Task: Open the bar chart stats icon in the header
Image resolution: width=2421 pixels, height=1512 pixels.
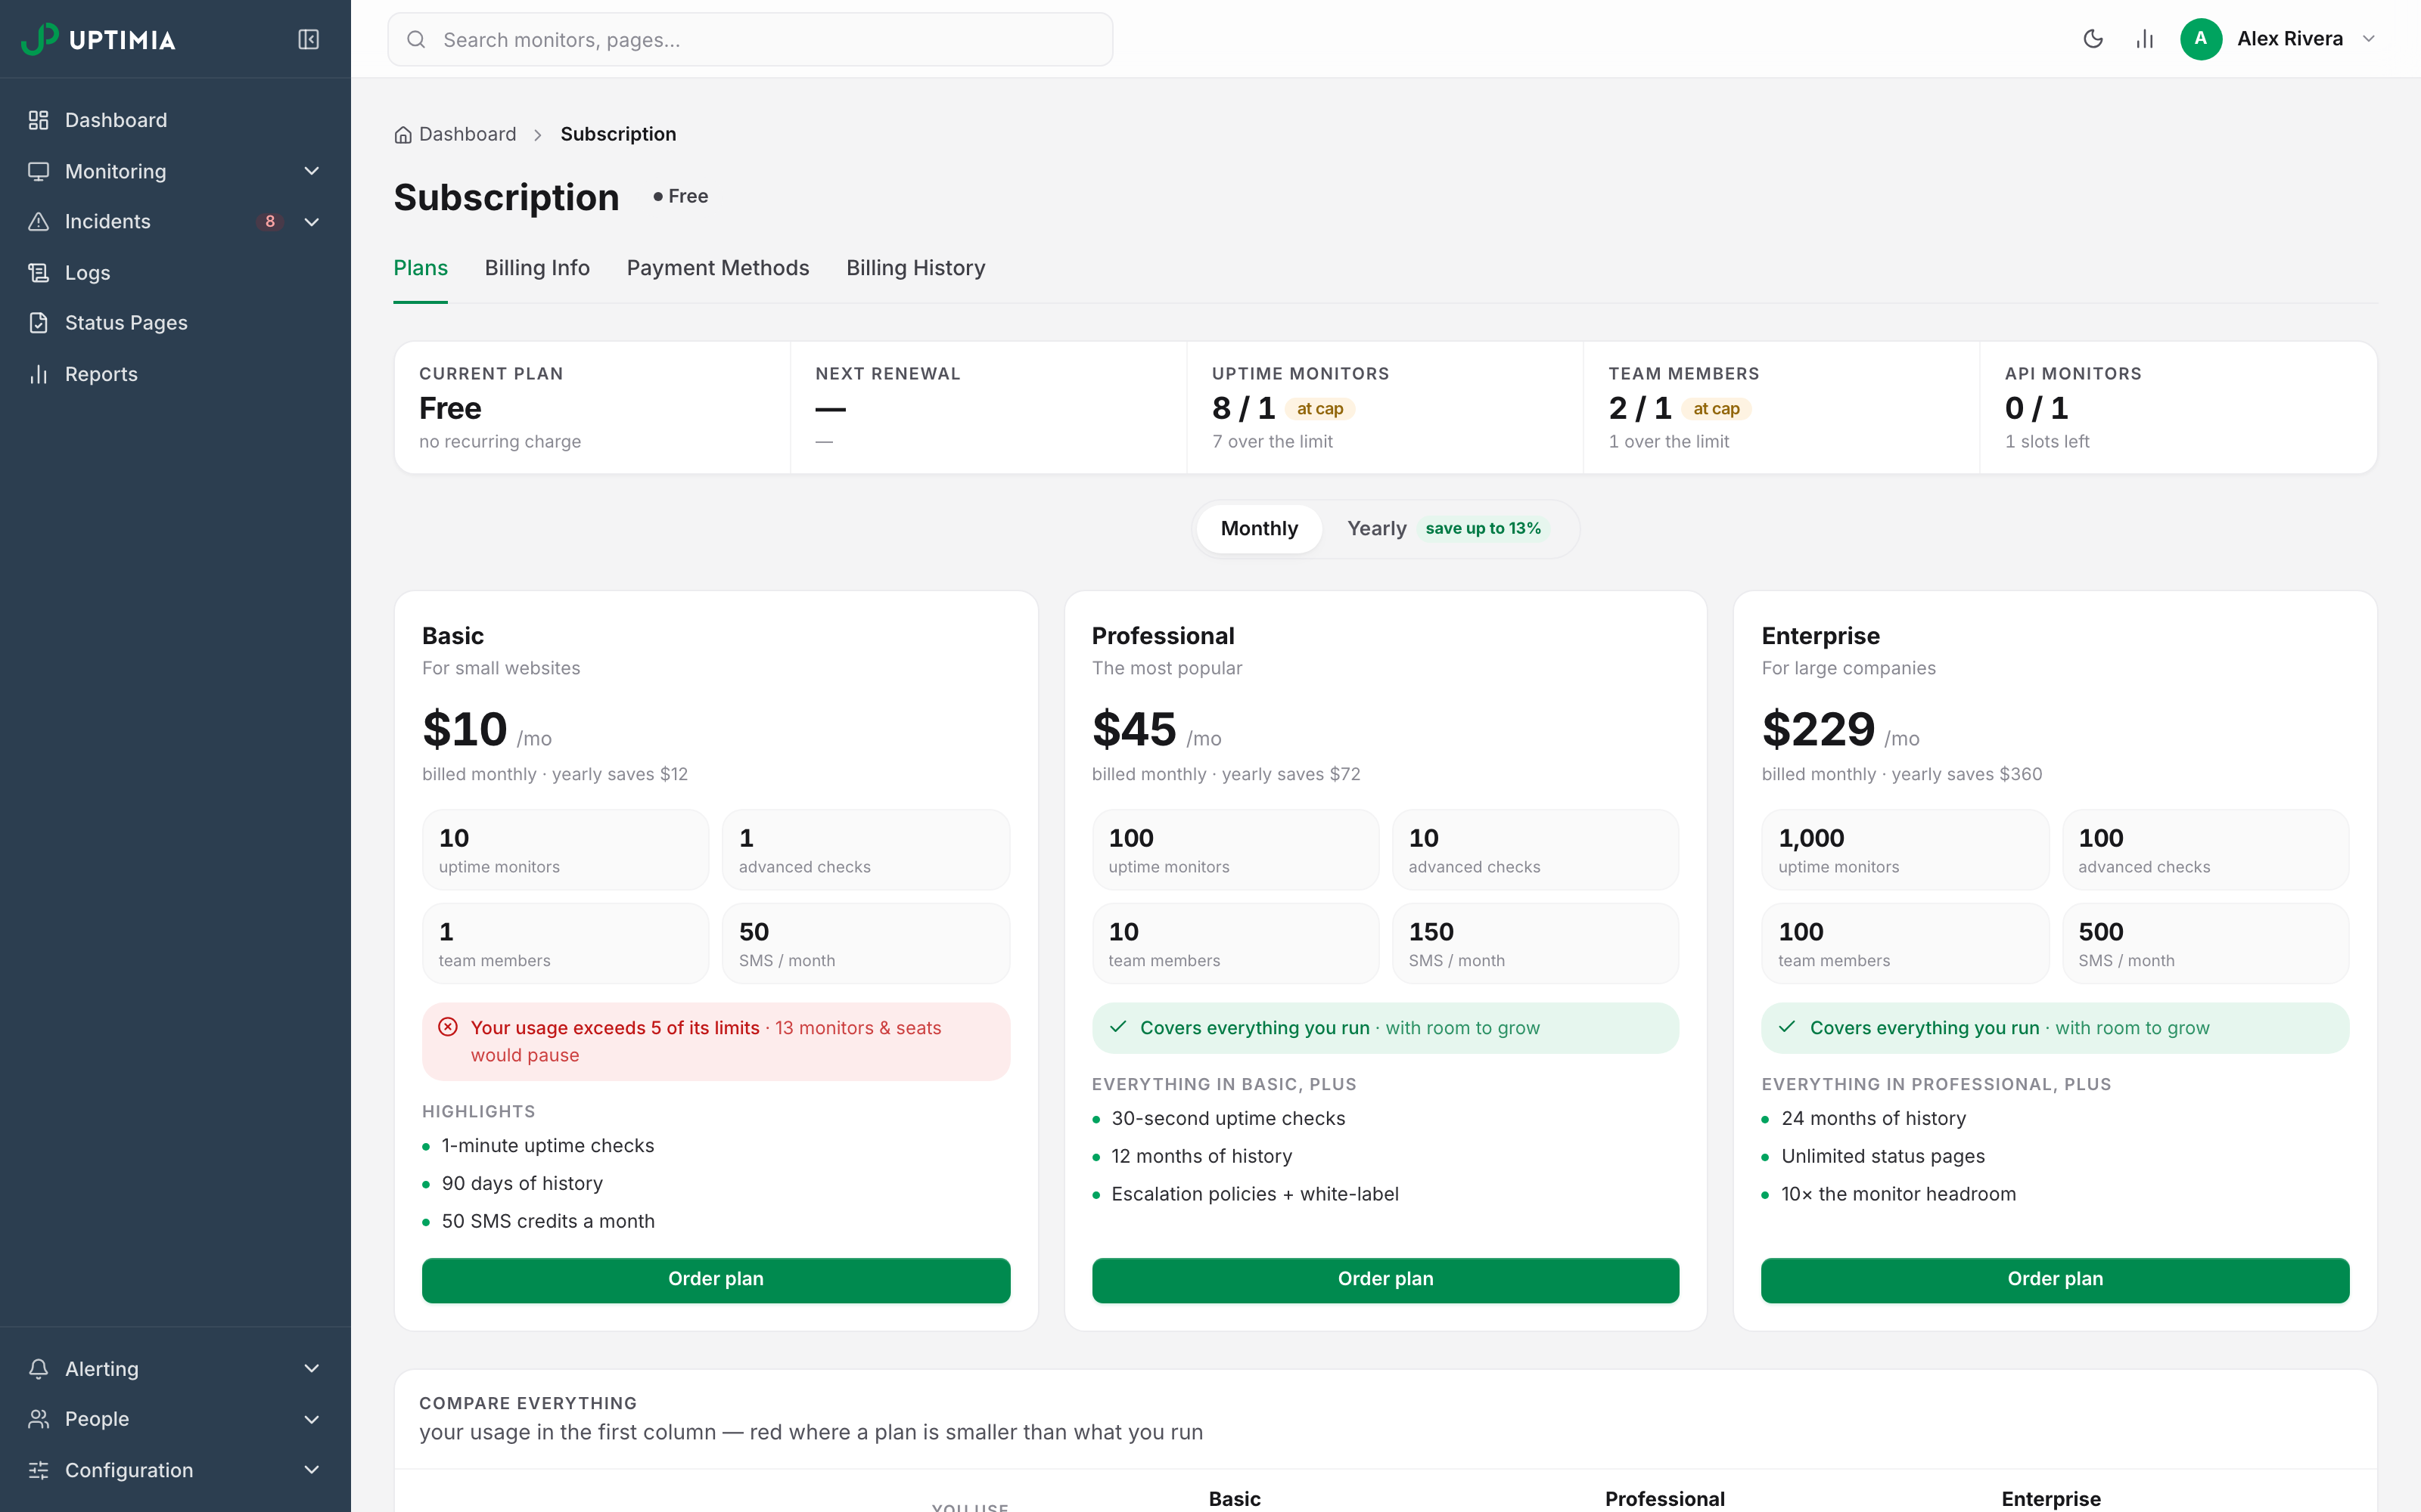Action: click(x=2144, y=39)
